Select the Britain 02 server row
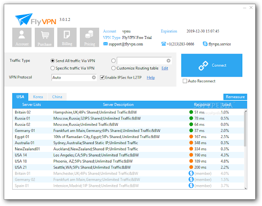The width and height of the screenshot is (262, 206). (x=128, y=112)
